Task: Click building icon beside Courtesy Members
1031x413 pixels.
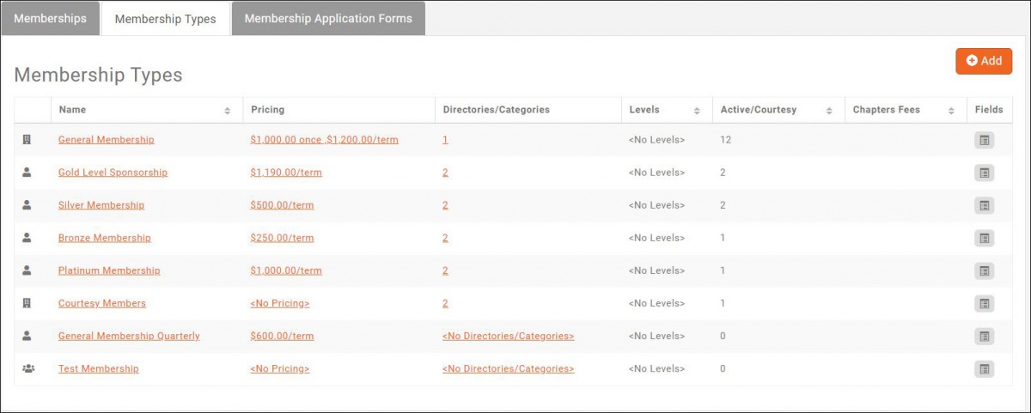Action: click(x=27, y=302)
